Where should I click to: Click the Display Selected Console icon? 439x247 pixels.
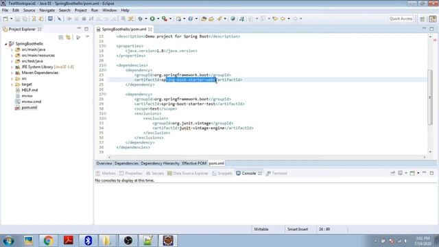tap(401, 173)
